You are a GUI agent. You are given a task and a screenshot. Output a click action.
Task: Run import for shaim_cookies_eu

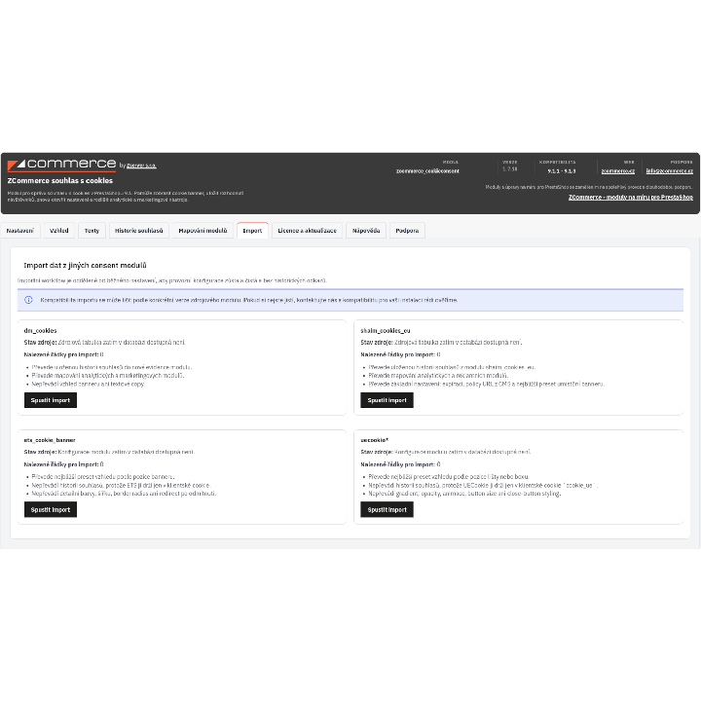point(387,400)
